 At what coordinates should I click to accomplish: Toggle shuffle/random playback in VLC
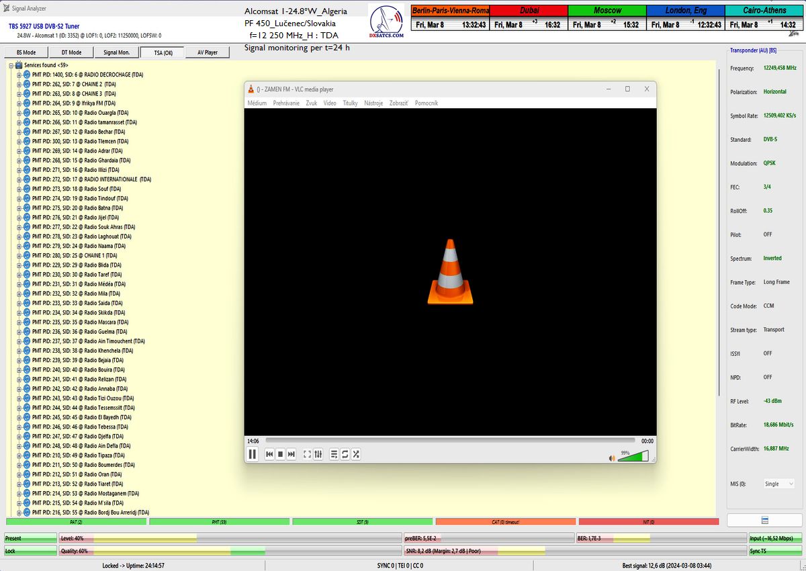point(356,454)
